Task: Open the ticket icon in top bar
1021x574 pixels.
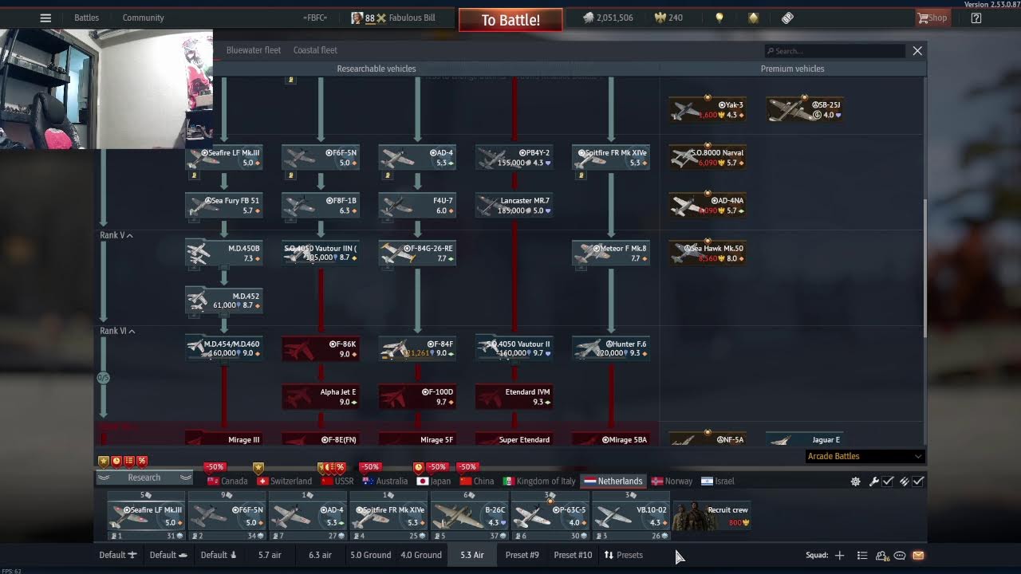Action: pyautogui.click(x=787, y=18)
